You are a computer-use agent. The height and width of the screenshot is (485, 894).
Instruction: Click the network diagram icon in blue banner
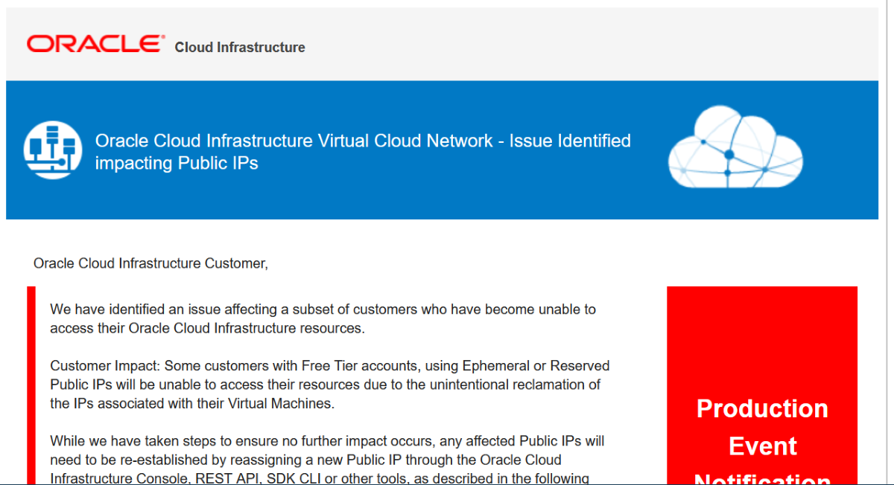(x=53, y=151)
